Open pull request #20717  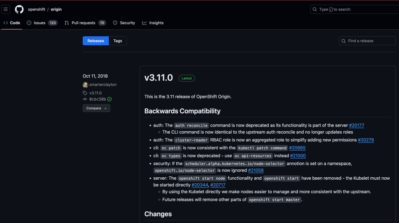coord(218,185)
